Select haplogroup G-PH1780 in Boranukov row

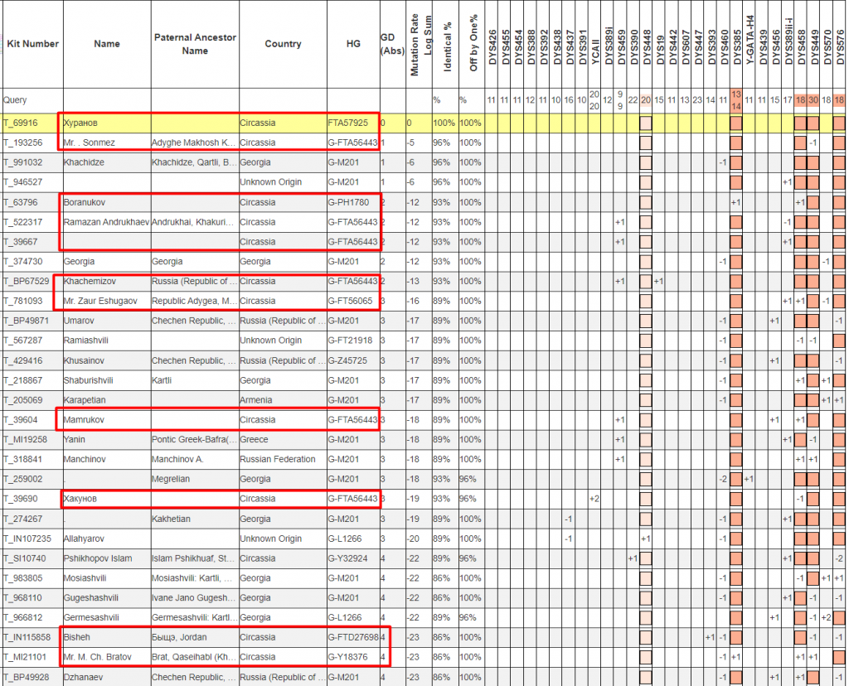350,202
